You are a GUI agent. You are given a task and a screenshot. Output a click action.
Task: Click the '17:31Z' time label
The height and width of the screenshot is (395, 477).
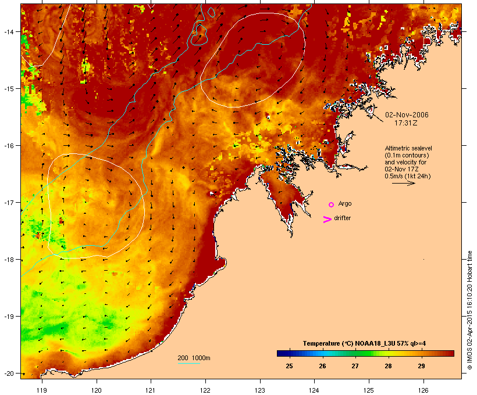pyautogui.click(x=406, y=123)
